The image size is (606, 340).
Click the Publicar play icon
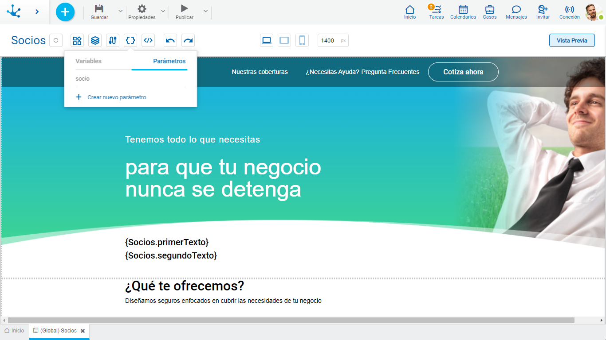point(185,8)
